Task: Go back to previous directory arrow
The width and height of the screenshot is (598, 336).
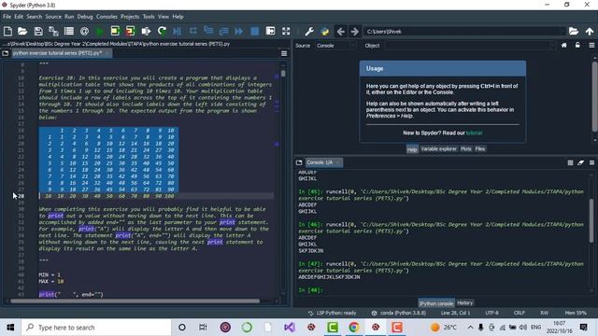Action: click(x=340, y=31)
